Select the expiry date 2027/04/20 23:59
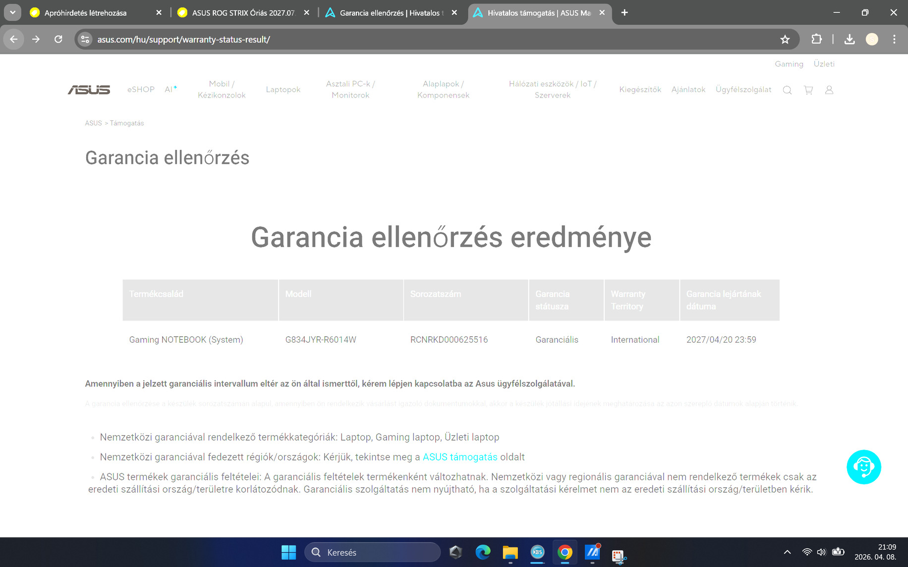Image resolution: width=908 pixels, height=567 pixels. tap(721, 340)
